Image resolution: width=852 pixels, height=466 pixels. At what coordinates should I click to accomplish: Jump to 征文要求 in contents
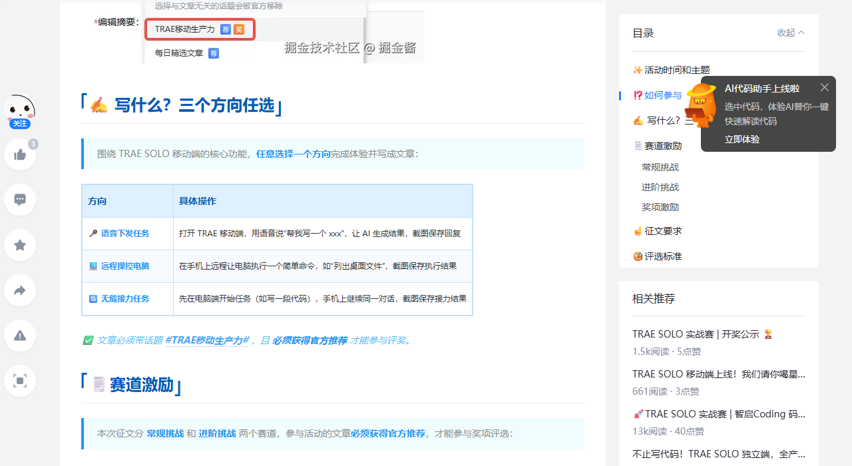coord(658,231)
